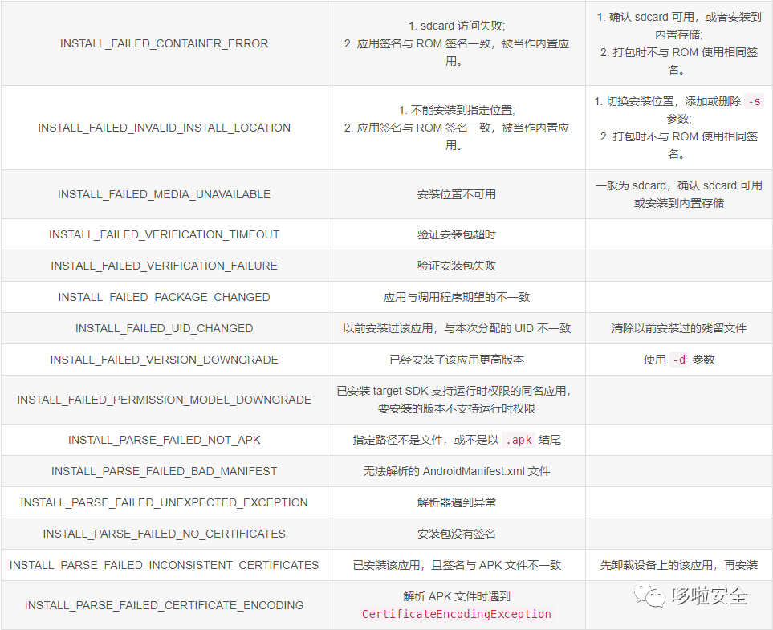The height and width of the screenshot is (630, 773).
Task: Select INSTALL_PARSE_FAILED_CERTIFICATE_ENCODING cell
Action: click(165, 605)
